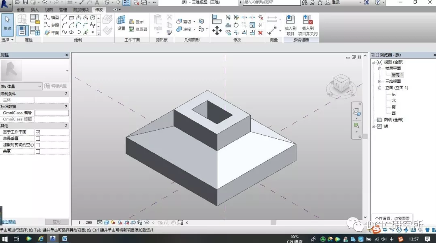Click the 修改 ribbon tab
This screenshot has width=436, height=243.
tap(99, 9)
